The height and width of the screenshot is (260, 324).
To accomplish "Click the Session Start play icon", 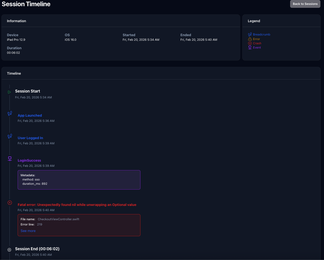I will click(x=9, y=92).
